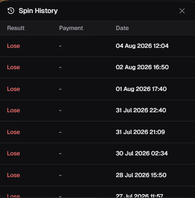Click the date 28 Jul 2026 15:50
The image size is (195, 198).
141,175
